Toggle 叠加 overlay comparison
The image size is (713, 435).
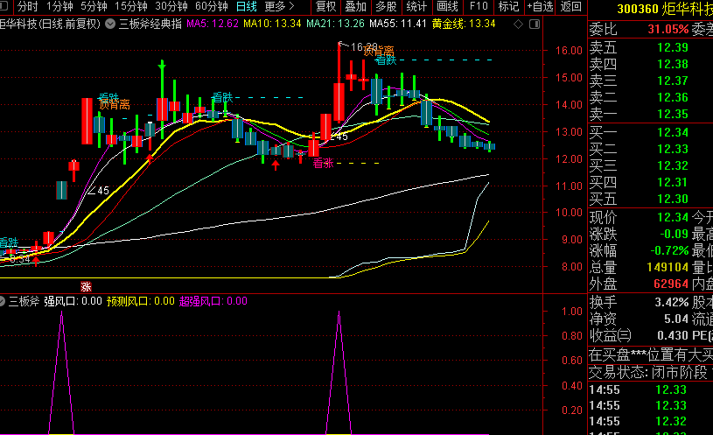pyautogui.click(x=355, y=7)
